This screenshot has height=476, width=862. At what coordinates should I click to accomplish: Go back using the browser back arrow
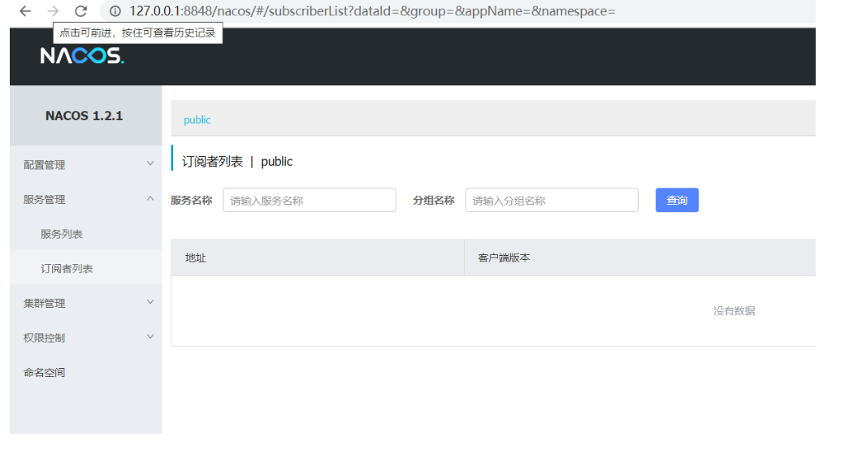25,11
